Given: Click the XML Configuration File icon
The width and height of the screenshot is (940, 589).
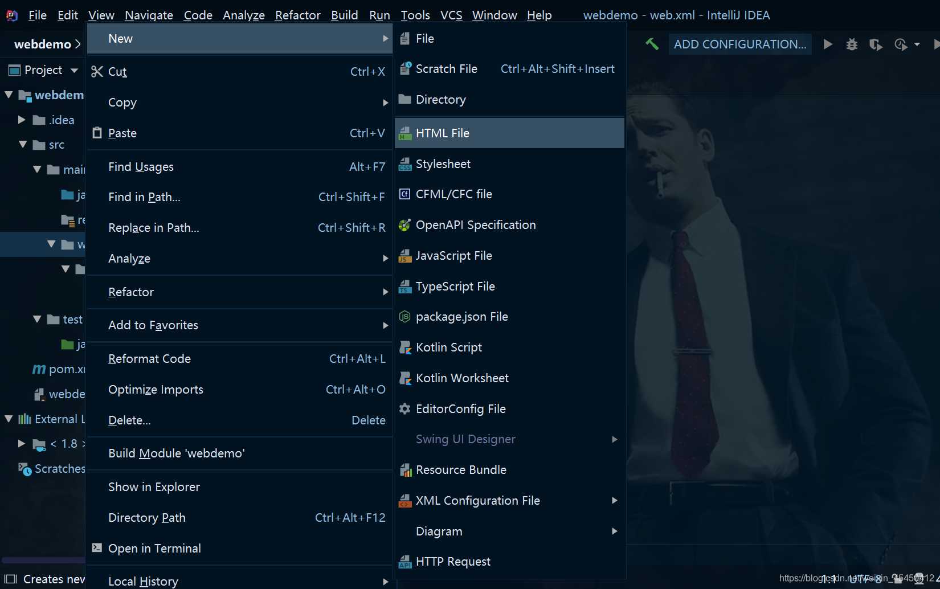Looking at the screenshot, I should pyautogui.click(x=405, y=500).
